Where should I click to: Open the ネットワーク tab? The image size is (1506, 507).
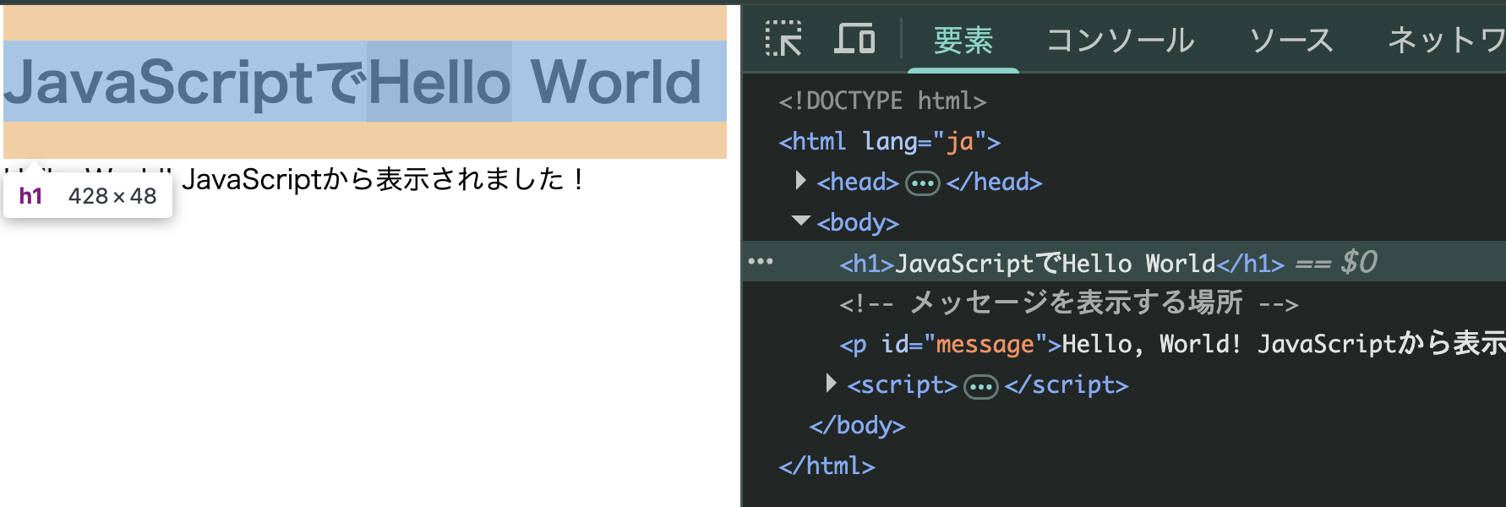click(1447, 40)
